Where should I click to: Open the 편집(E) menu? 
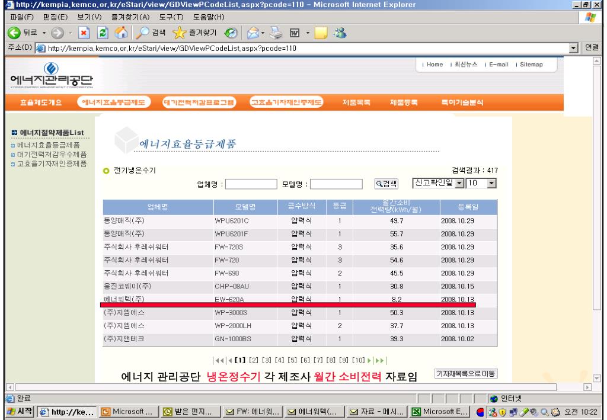[x=55, y=17]
